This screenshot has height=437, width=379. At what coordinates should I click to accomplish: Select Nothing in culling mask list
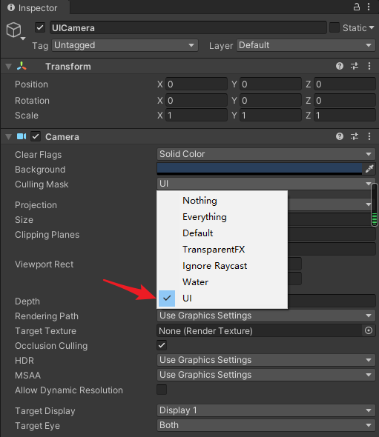point(223,201)
